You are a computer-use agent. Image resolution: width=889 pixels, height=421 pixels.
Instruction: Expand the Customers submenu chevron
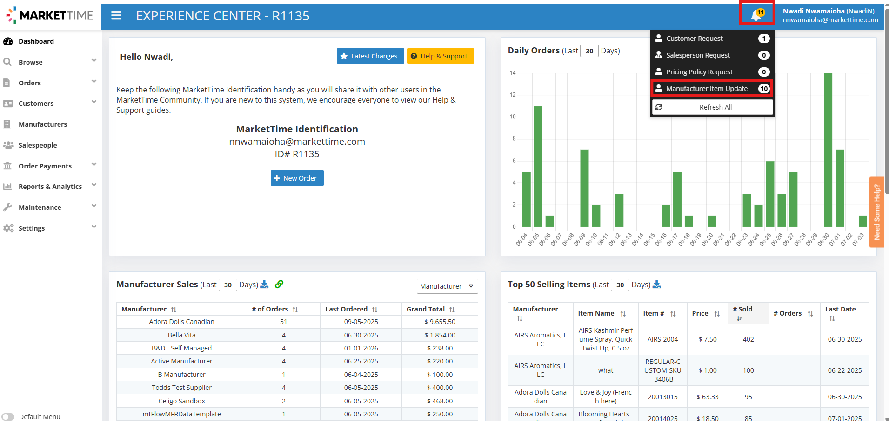pos(94,102)
